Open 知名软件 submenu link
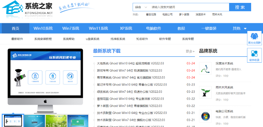Viewport: 263px width, 127px height. click(142, 39)
